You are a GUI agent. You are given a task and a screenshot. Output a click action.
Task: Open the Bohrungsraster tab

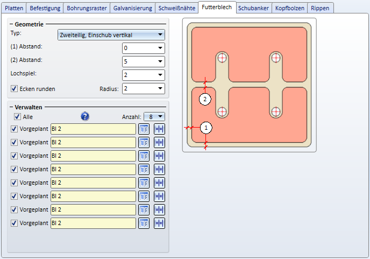point(87,8)
